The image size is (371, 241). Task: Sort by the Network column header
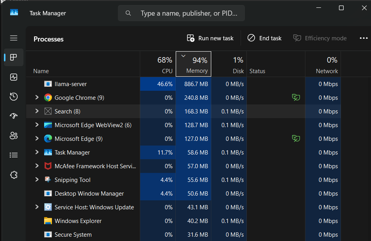tap(323, 64)
